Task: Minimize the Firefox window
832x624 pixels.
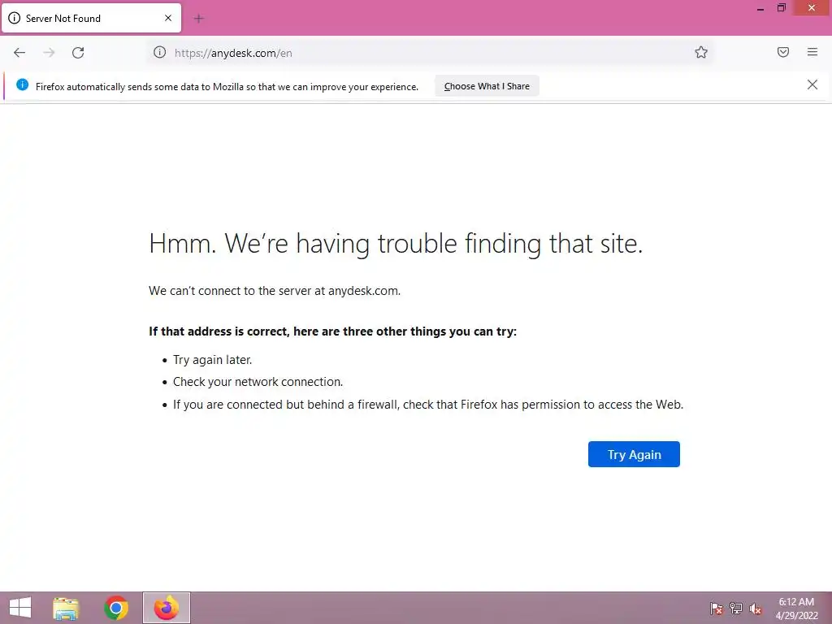Action: pos(760,8)
